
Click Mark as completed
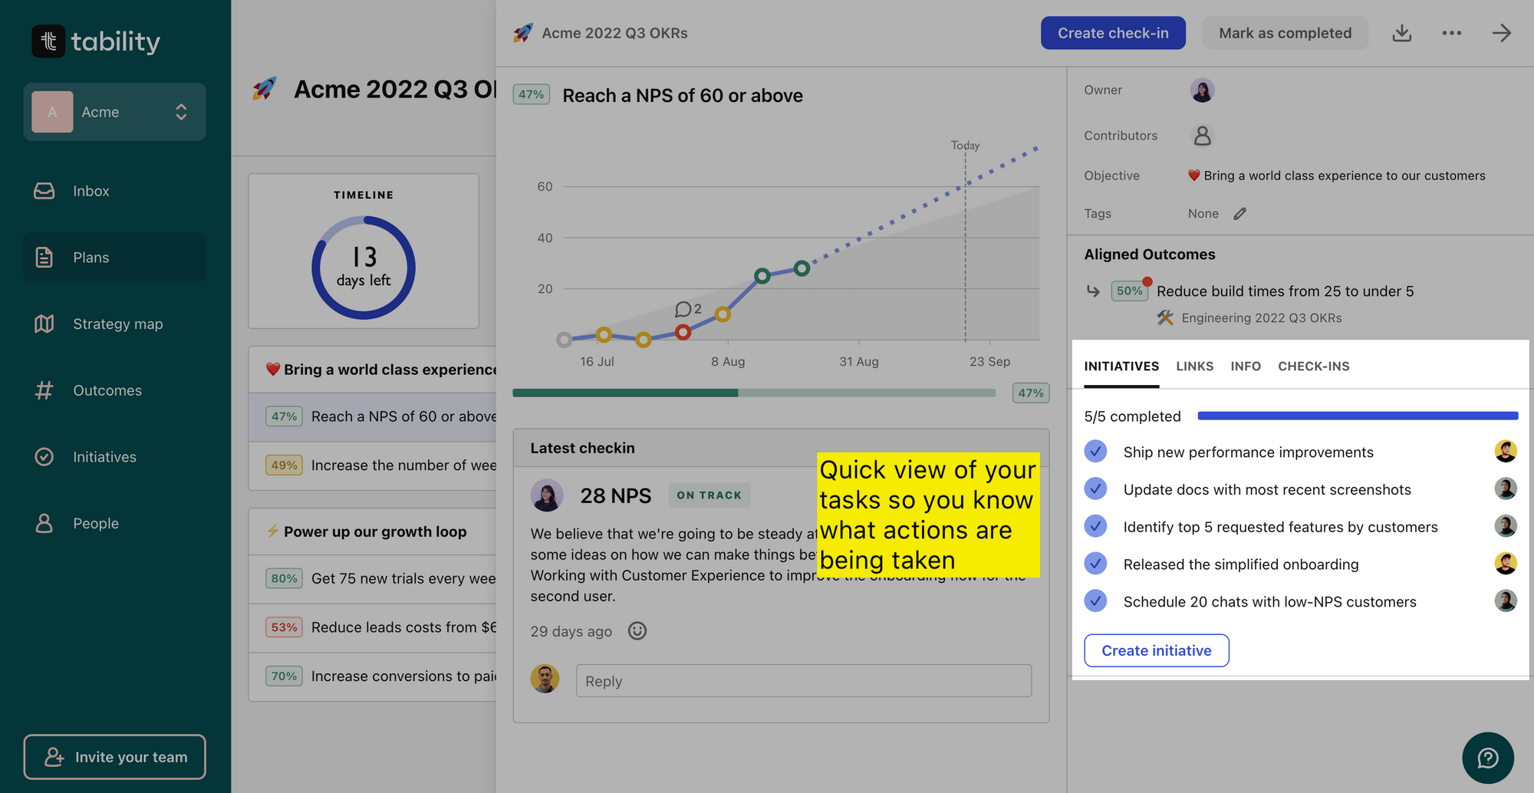point(1285,33)
